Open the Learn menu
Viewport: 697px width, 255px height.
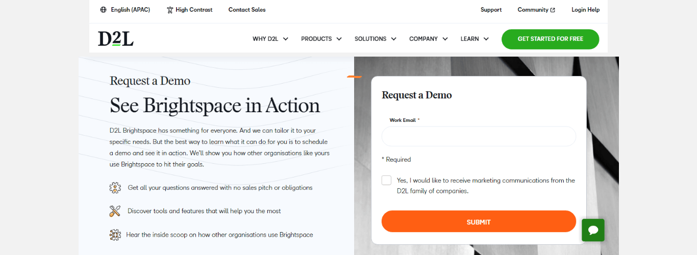click(x=475, y=39)
